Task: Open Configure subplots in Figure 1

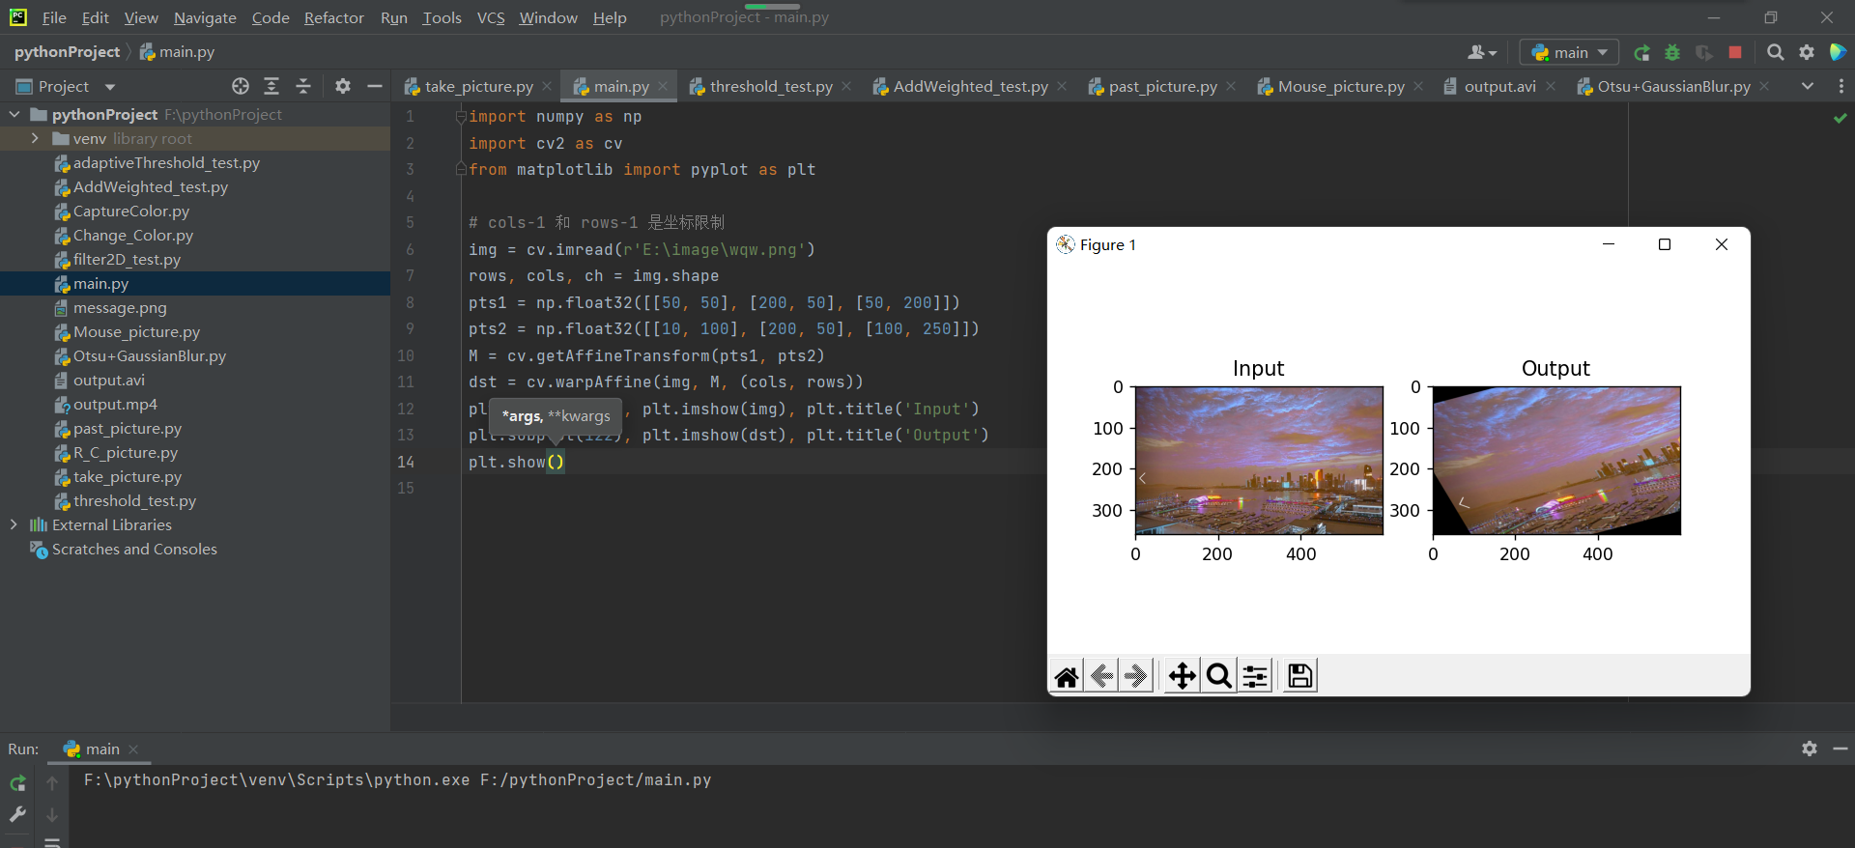Action: (1255, 676)
